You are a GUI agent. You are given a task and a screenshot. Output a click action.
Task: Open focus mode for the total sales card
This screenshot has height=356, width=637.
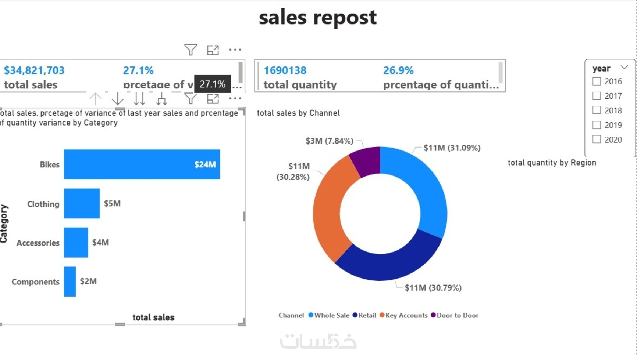point(213,50)
